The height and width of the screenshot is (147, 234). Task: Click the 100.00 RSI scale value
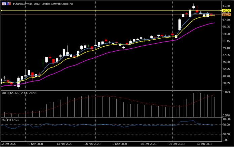227,119
